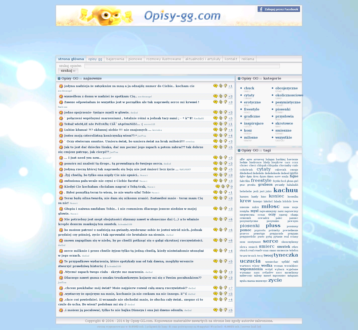The image size is (358, 330).
Task: Click GG sun icon beside 'jedno spojrzenie'
Action: (x=61, y=112)
